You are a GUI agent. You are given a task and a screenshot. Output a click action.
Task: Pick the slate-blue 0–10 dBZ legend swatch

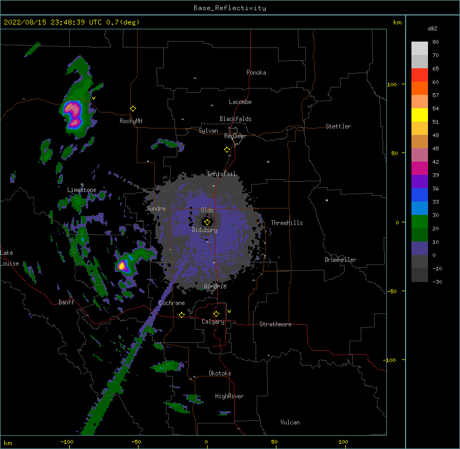[419, 248]
